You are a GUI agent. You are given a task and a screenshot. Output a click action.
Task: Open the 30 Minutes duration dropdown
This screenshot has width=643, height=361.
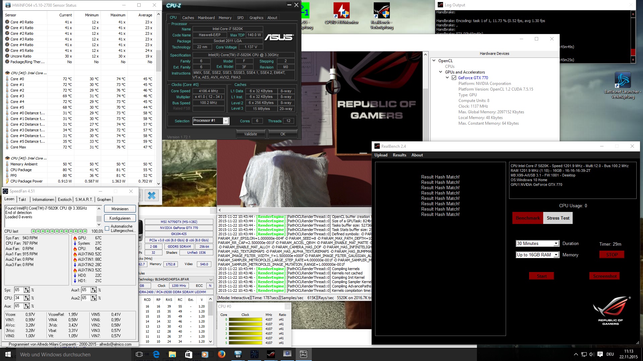pos(556,244)
